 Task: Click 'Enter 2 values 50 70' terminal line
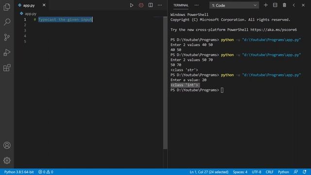pyautogui.click(x=191, y=60)
